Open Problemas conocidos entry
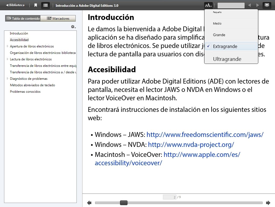The height and width of the screenshot is (207, 275). (x=25, y=92)
